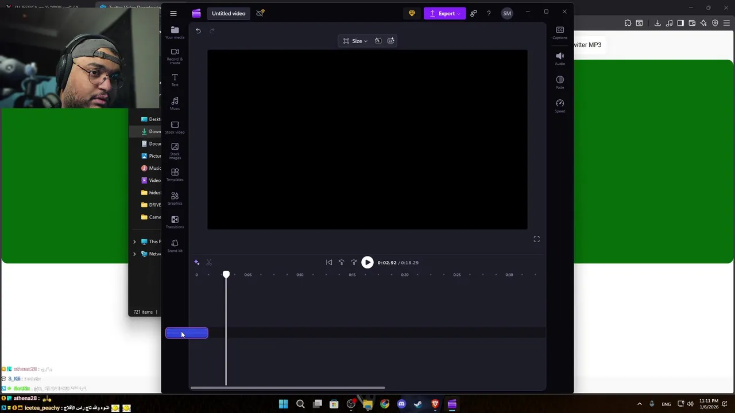Click the auto captions sparkle icon in toolbar
This screenshot has height=413, width=735.
(391, 41)
